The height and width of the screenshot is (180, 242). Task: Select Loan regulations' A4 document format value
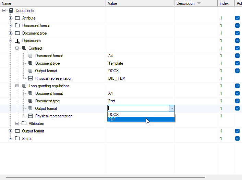tap(110, 93)
